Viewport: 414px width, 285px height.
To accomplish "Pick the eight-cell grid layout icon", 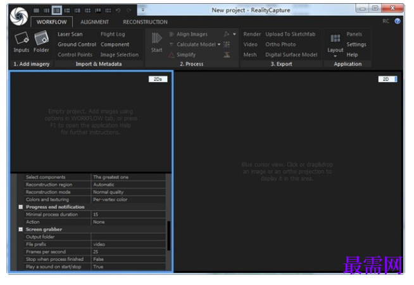I will [108, 11].
